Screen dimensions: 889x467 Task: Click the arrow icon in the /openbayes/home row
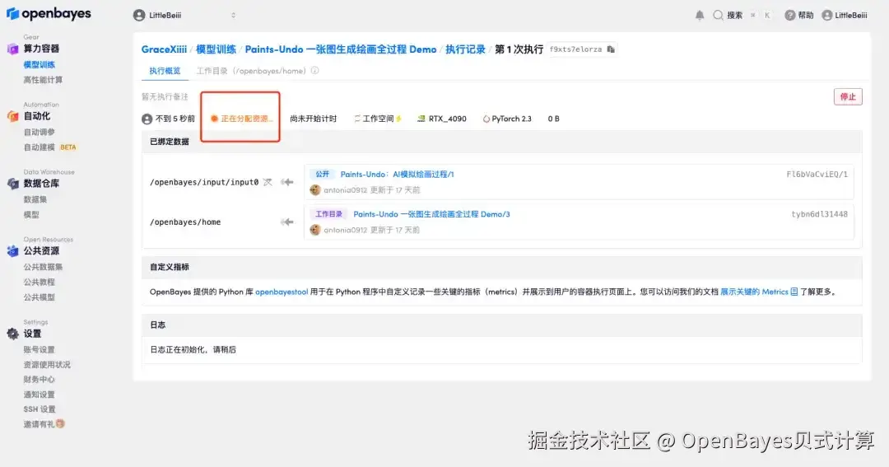pyautogui.click(x=287, y=222)
